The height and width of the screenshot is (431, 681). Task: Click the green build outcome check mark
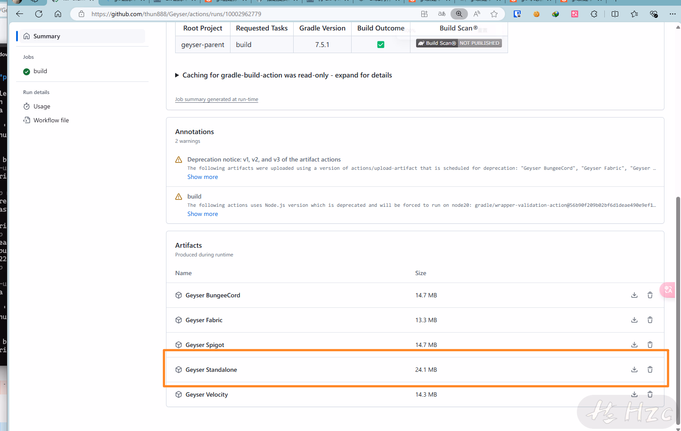381,44
